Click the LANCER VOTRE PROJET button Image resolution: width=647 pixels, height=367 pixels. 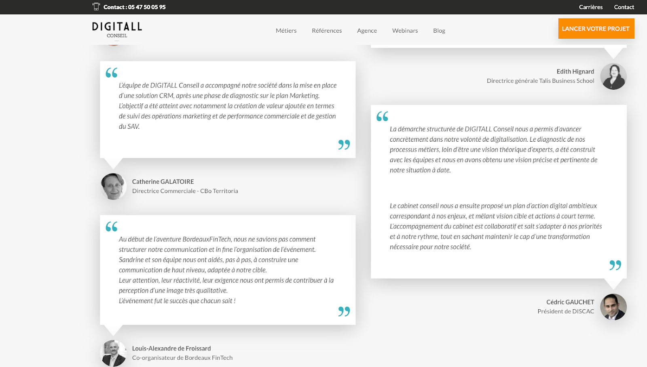(596, 28)
